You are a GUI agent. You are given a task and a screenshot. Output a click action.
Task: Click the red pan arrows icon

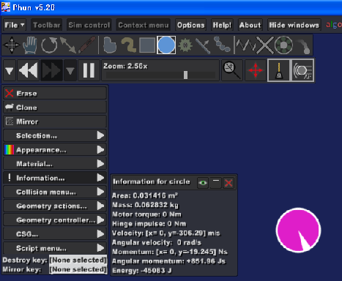pos(256,70)
